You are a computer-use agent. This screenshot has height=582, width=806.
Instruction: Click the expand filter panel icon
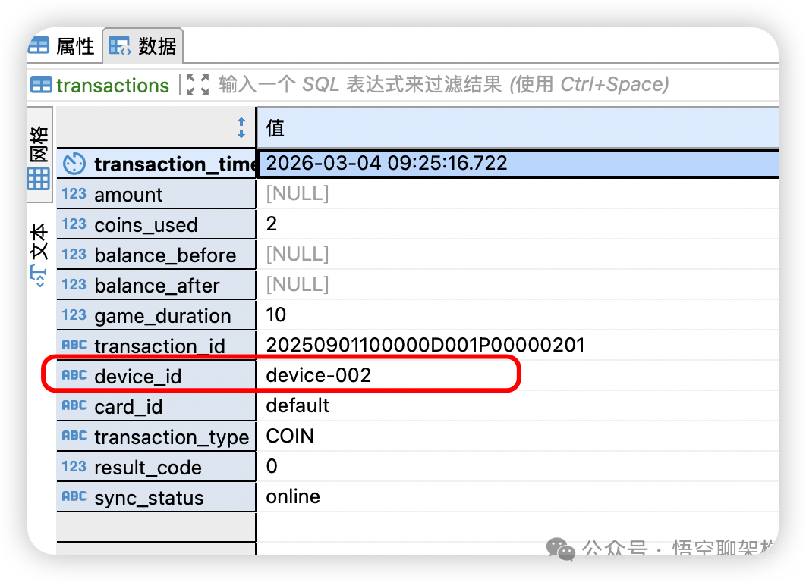197,84
